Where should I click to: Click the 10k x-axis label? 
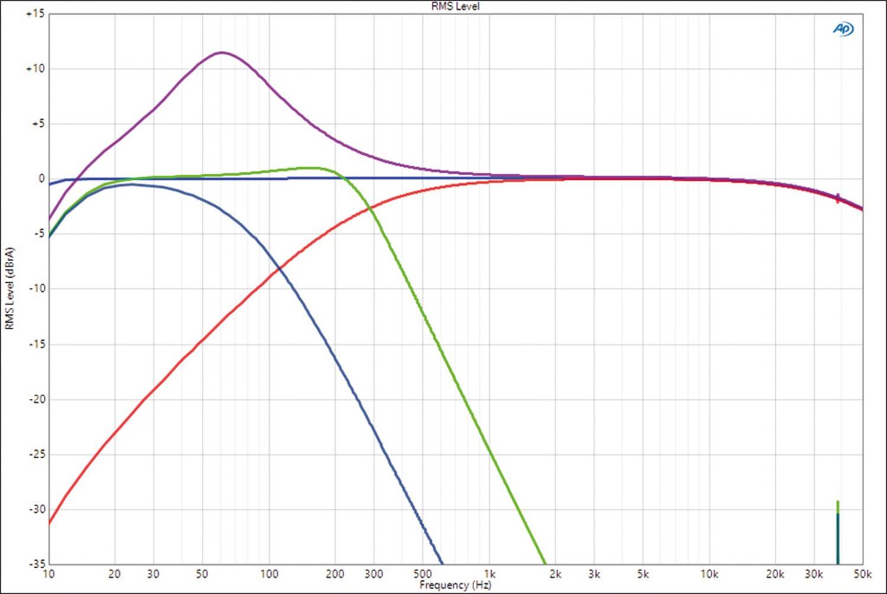[710, 574]
